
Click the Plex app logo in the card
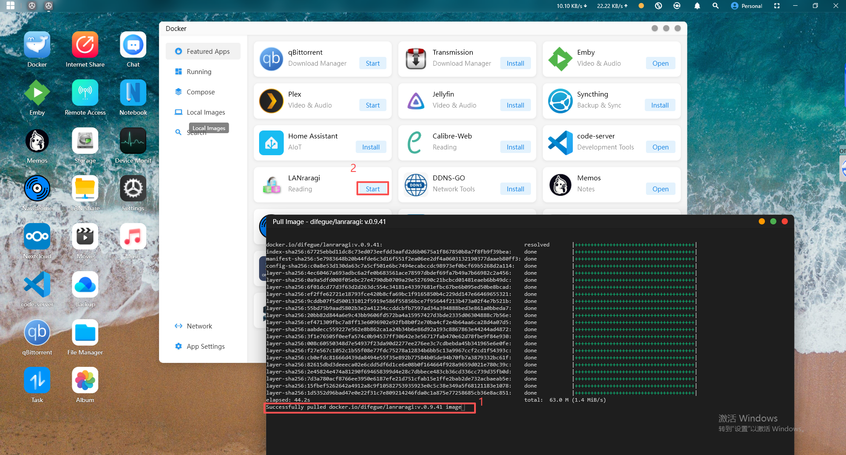tap(271, 101)
